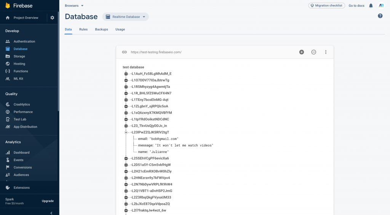Click the "test database" root label
The width and height of the screenshot is (390, 215).
(x=133, y=67)
